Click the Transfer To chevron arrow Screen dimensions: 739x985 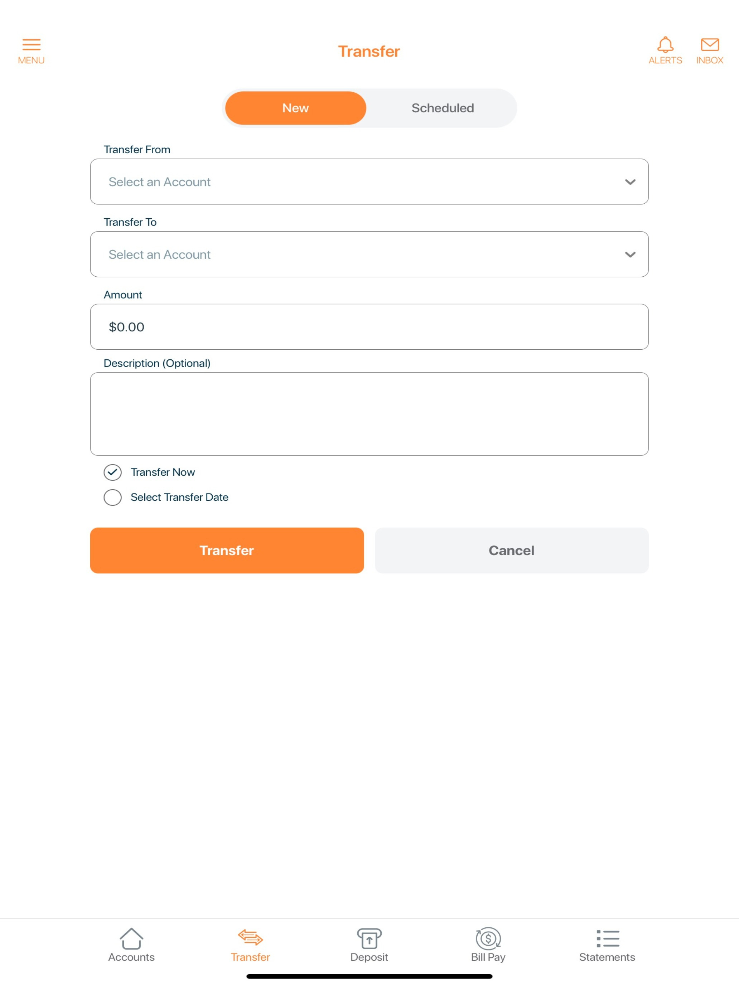pyautogui.click(x=630, y=255)
